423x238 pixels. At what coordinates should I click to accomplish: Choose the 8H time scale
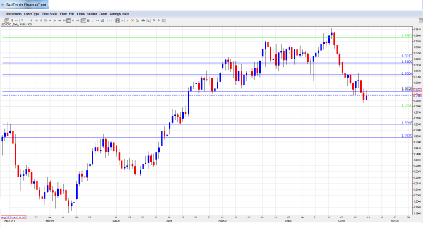64,20
